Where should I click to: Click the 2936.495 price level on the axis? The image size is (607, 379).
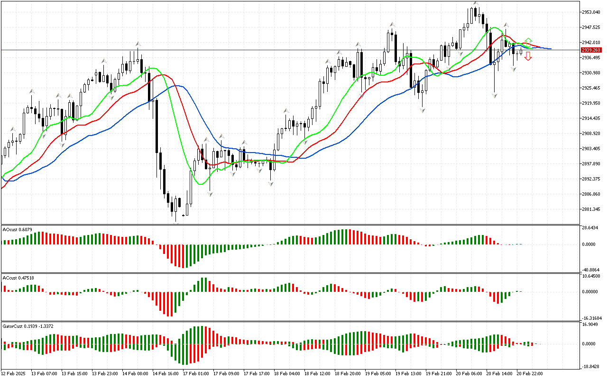point(592,58)
